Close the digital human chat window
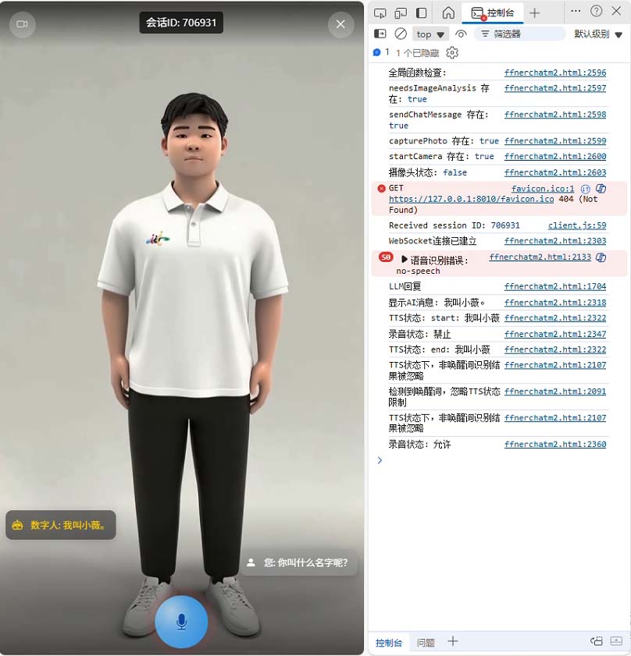This screenshot has height=656, width=631. pos(340,24)
